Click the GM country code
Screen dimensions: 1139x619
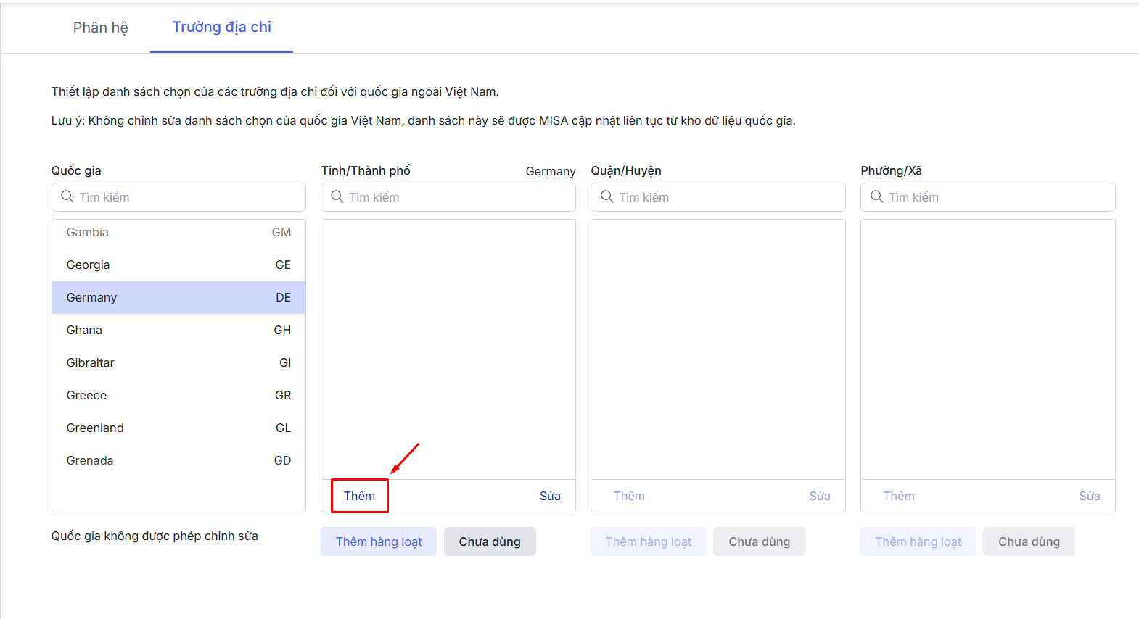pyautogui.click(x=281, y=233)
